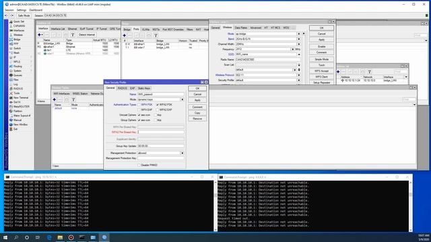The width and height of the screenshot is (431, 242).
Task: Open Queues in the sidebar
Action: 18,75
